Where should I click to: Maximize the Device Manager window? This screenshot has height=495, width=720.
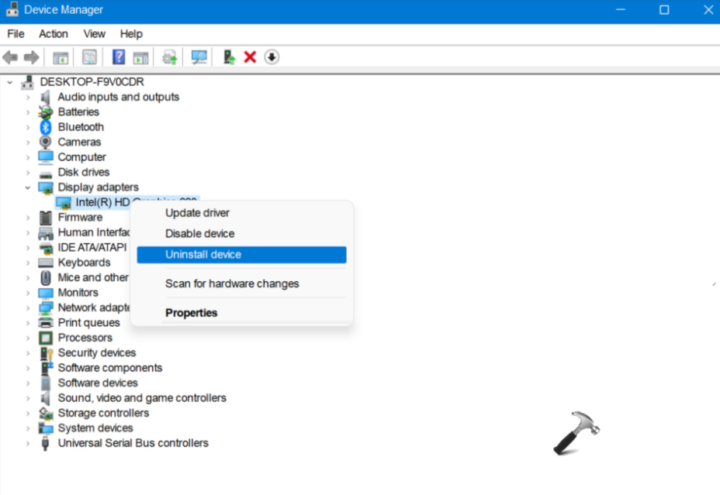pyautogui.click(x=664, y=10)
